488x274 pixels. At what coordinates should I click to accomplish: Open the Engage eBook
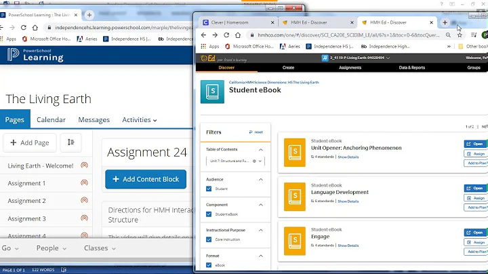click(475, 232)
